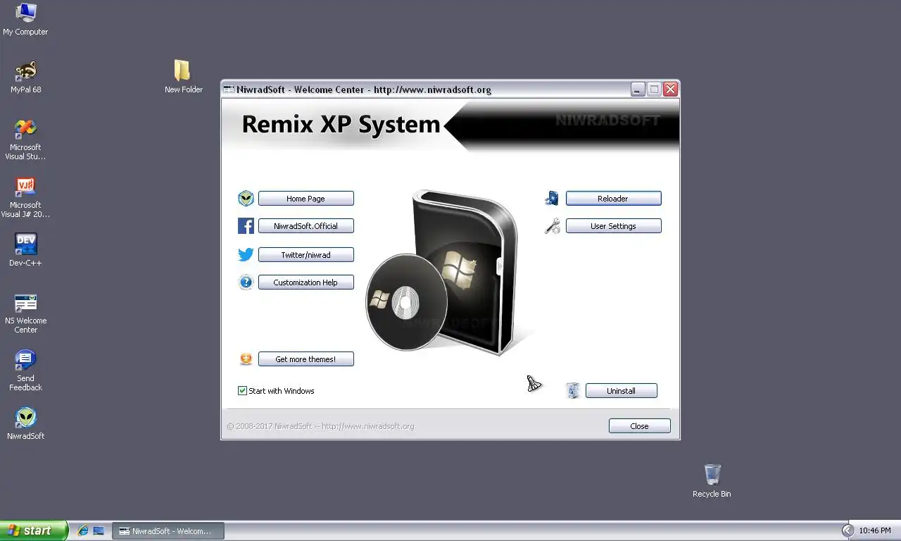Click the Reloader icon left of its button
This screenshot has height=541, width=901.
(x=553, y=199)
